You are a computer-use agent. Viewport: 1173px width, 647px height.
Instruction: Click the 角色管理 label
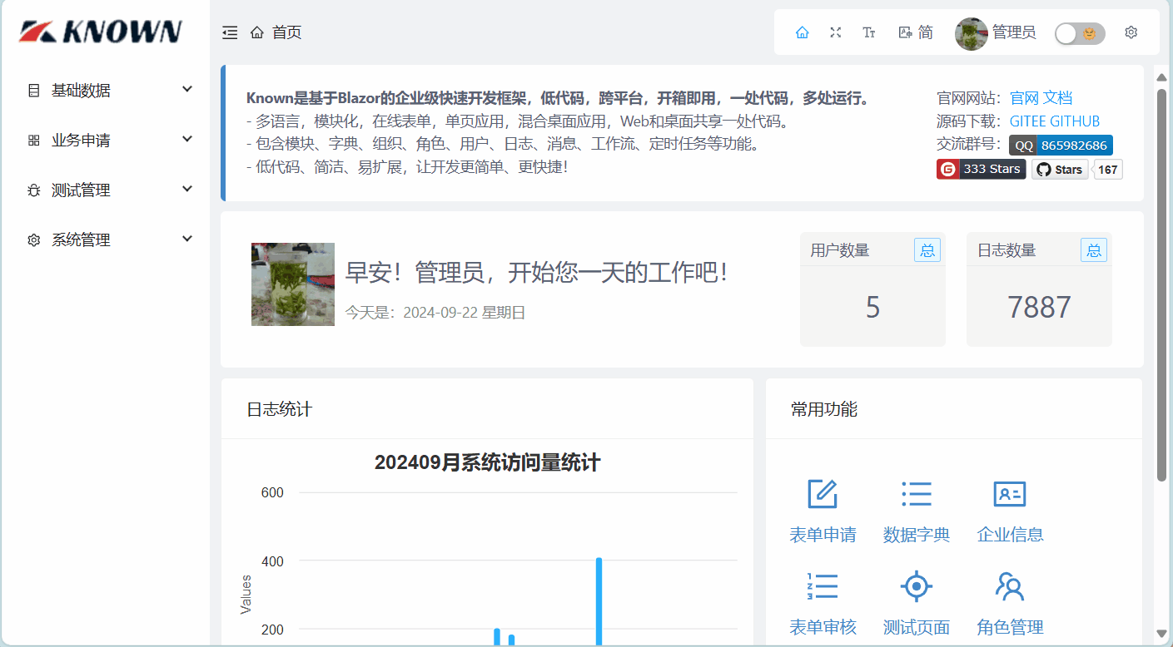1010,627
